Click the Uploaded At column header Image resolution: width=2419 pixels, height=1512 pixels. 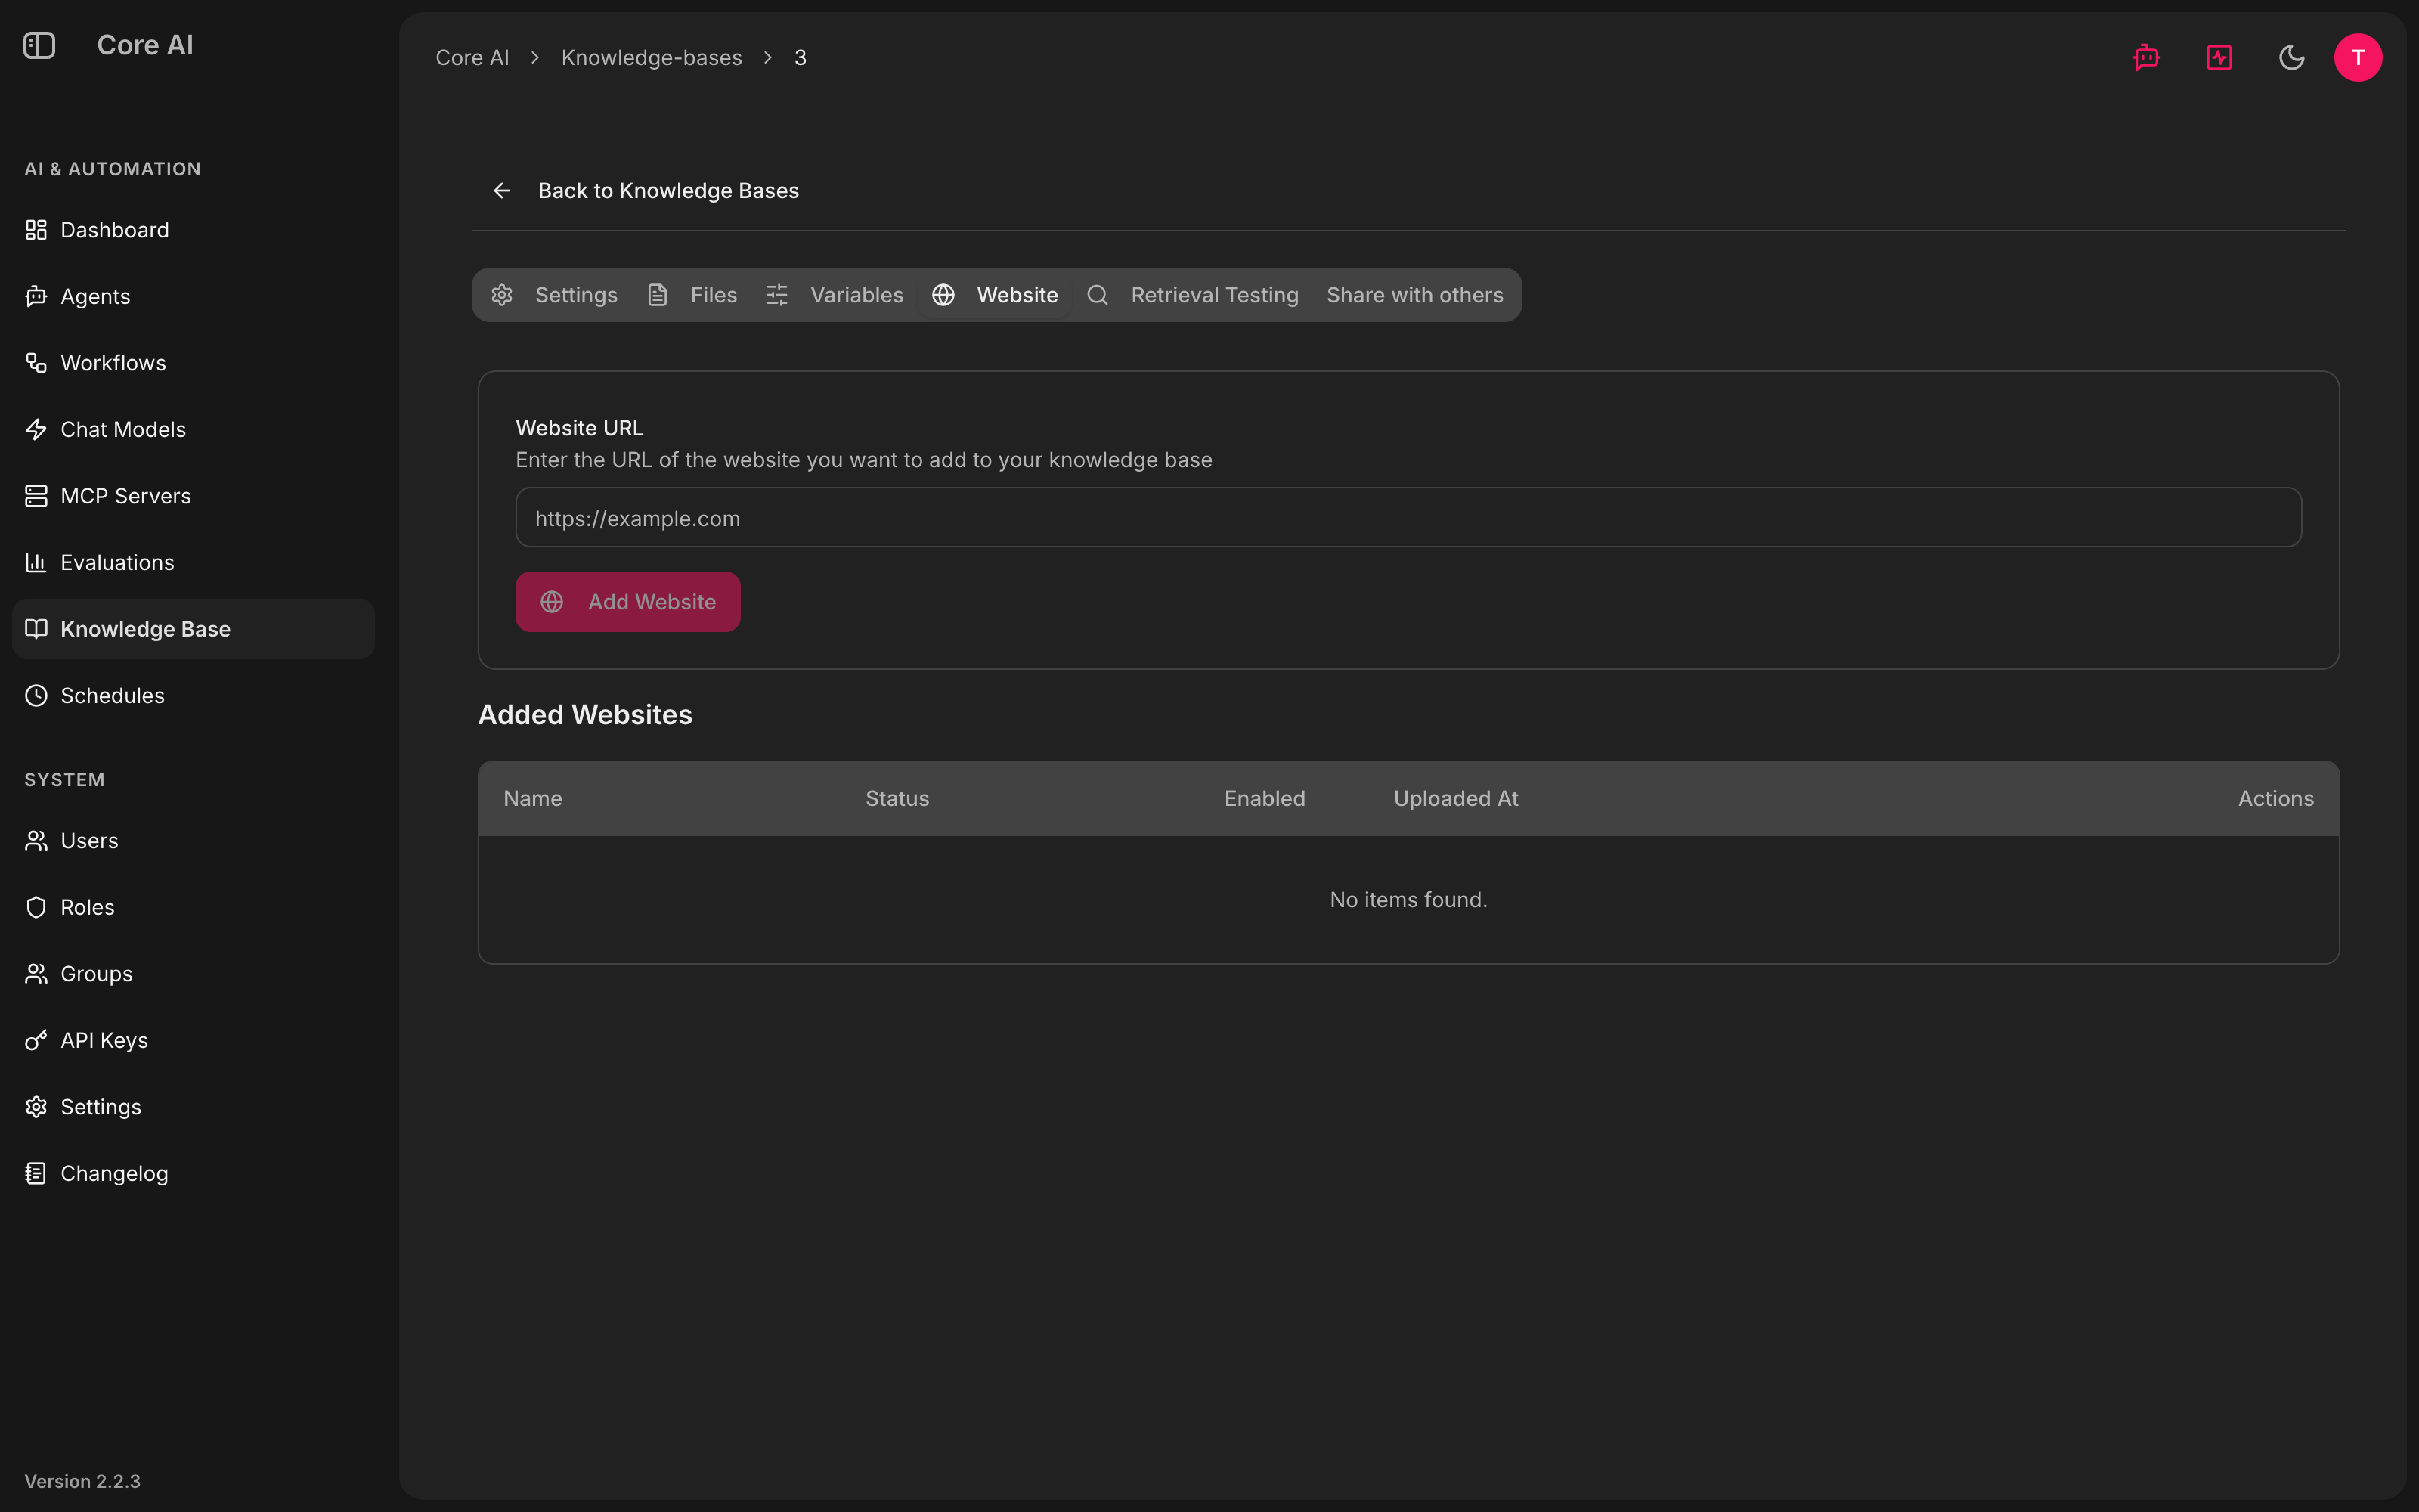coord(1455,798)
